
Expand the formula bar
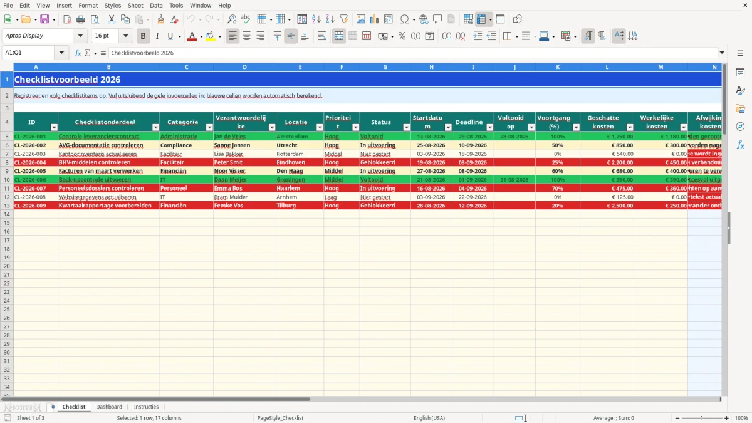point(722,53)
